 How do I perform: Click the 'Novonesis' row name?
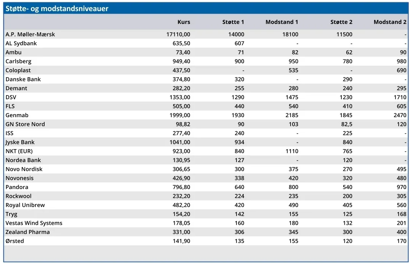19,178
